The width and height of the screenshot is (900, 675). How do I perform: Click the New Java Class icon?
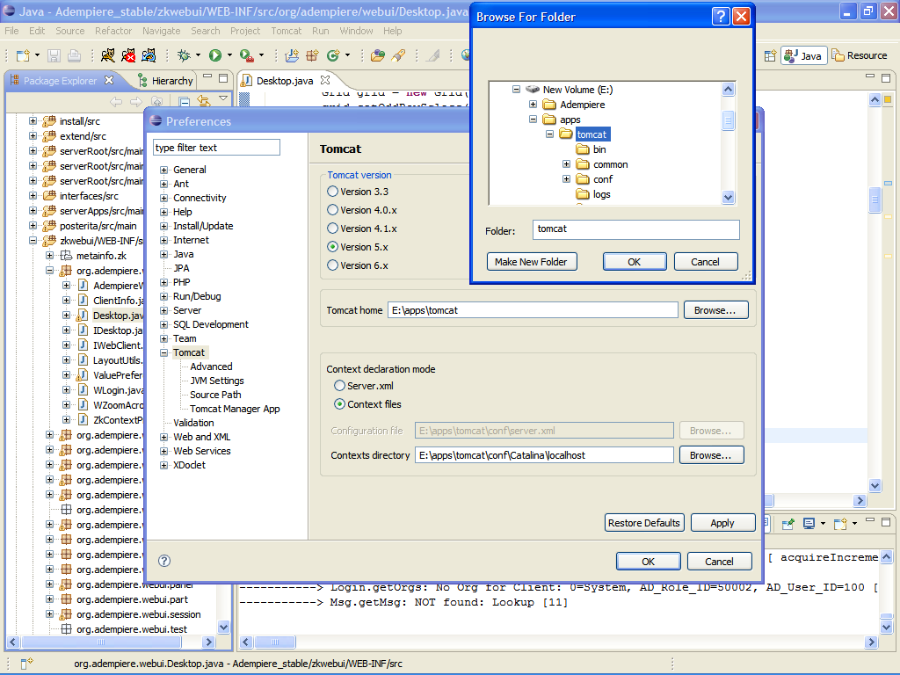333,55
